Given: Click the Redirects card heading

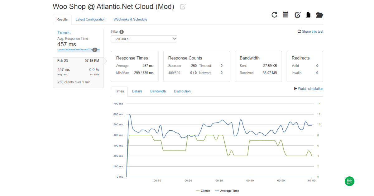Looking at the screenshot, I should (301, 58).
